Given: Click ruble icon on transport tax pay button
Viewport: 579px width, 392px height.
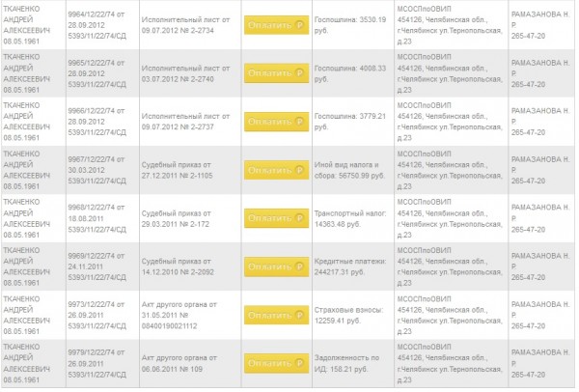Looking at the screenshot, I should click(x=299, y=218).
